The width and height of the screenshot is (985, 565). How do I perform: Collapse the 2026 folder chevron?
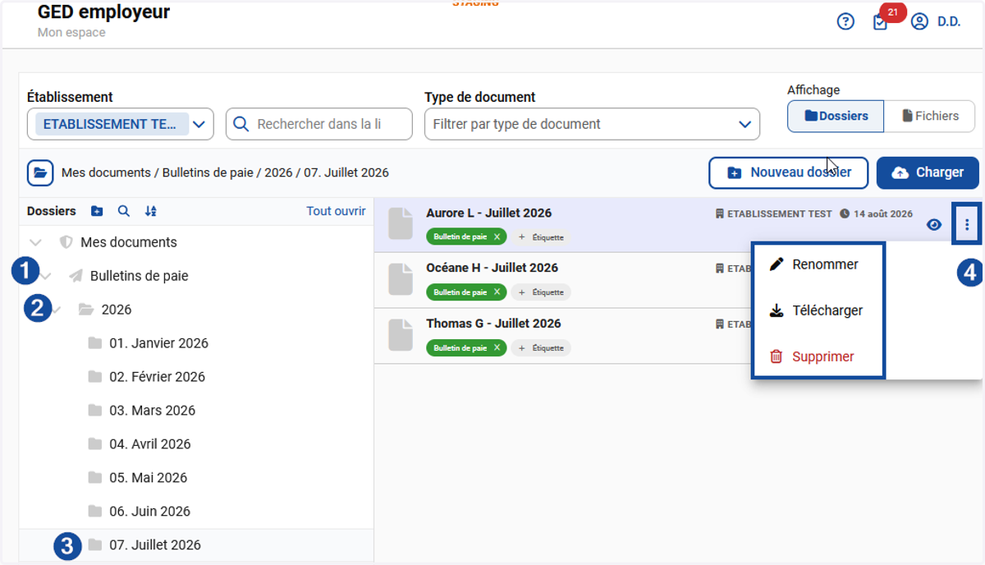click(x=57, y=310)
